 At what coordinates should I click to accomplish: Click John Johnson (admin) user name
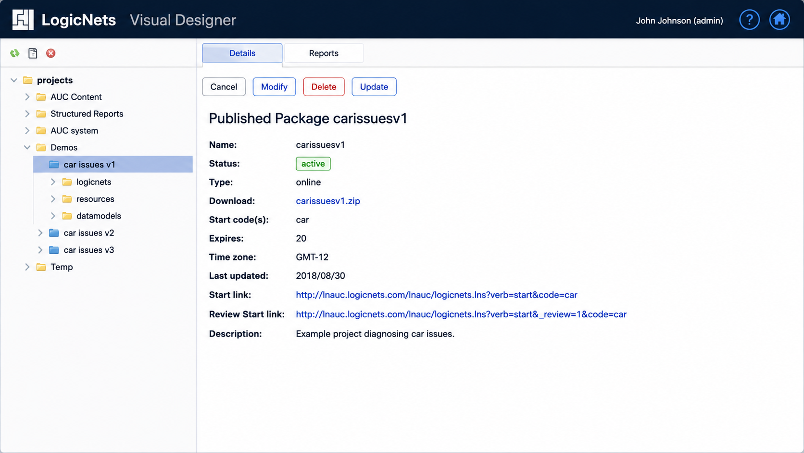point(679,20)
